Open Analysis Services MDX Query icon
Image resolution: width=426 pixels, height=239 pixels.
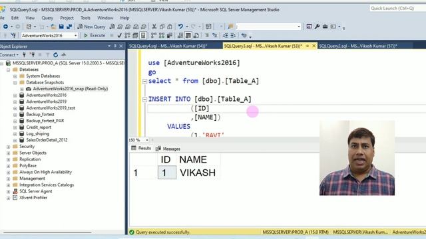(x=120, y=27)
